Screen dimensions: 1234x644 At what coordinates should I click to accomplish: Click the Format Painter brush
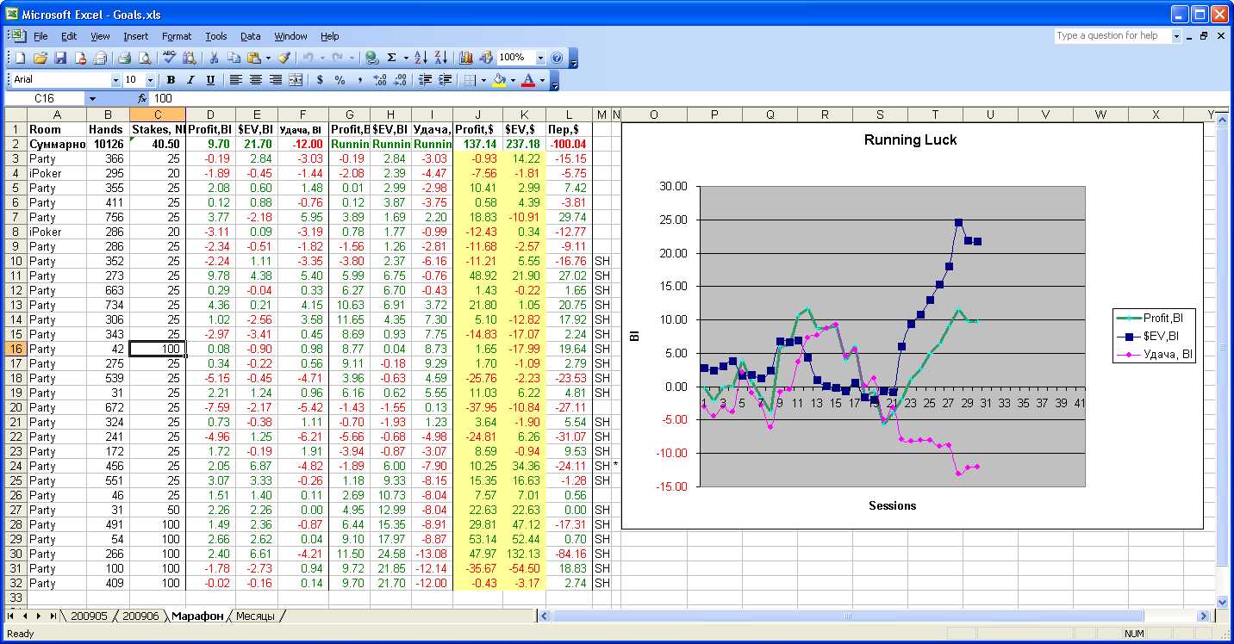pos(284,58)
